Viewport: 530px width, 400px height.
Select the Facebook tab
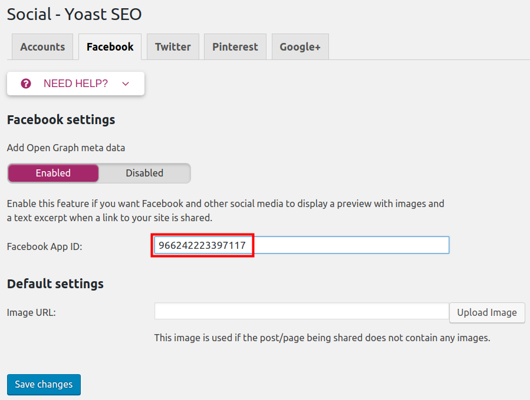click(x=110, y=47)
